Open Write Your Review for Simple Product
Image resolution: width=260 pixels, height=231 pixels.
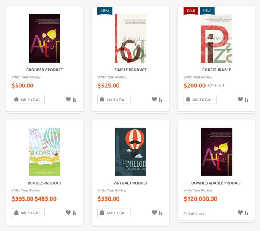click(x=112, y=77)
